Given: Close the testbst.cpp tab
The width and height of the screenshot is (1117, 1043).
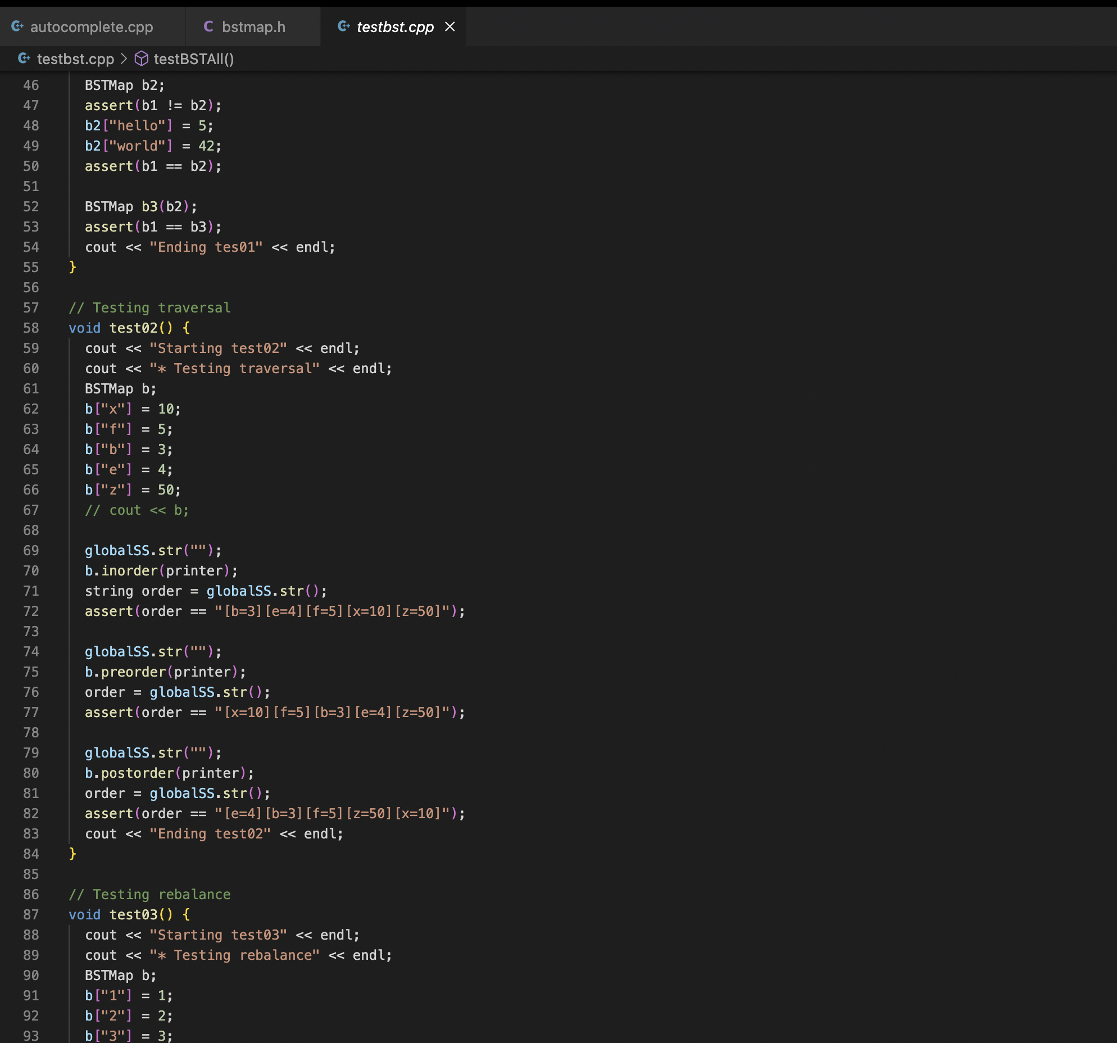Looking at the screenshot, I should 449,26.
